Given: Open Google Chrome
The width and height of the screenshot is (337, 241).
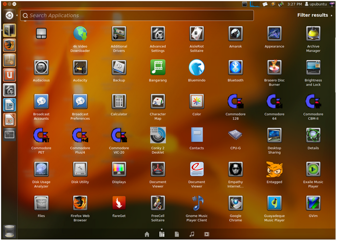Looking at the screenshot, I should tap(235, 203).
